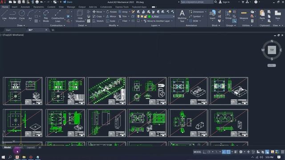Click the Save icon in quick access toolbar
This screenshot has height=160, width=285.
coord(19,2)
